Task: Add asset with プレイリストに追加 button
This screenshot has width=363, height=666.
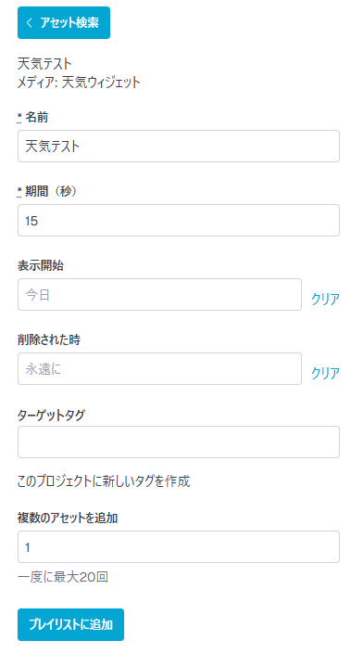Action: [70, 625]
